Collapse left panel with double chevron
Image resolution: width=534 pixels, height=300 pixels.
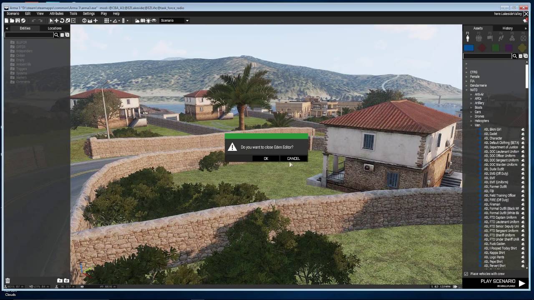click(7, 28)
